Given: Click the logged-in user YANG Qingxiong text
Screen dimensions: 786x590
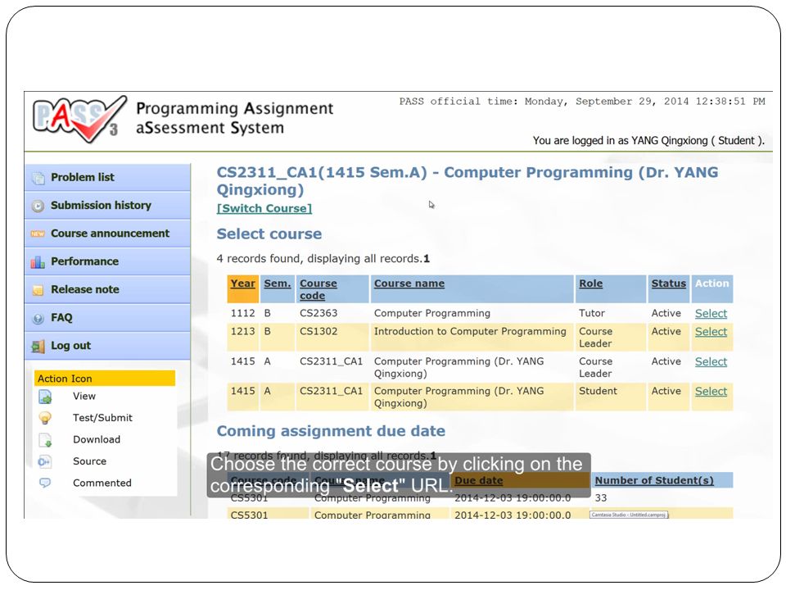Looking at the screenshot, I should click(648, 141).
